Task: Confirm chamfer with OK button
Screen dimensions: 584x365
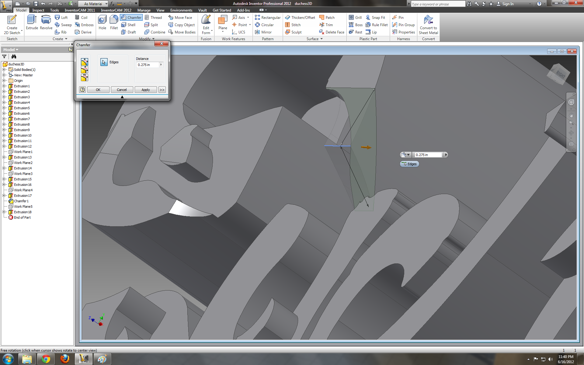Action: 98,90
